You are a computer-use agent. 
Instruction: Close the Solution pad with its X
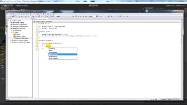(31, 19)
